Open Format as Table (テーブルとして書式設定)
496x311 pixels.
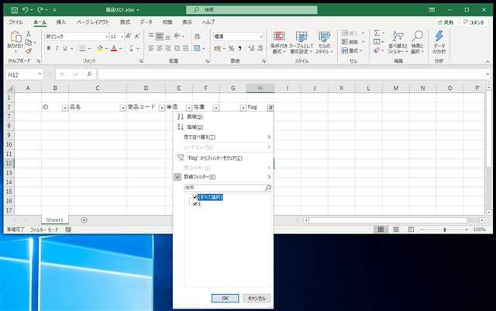point(301,43)
